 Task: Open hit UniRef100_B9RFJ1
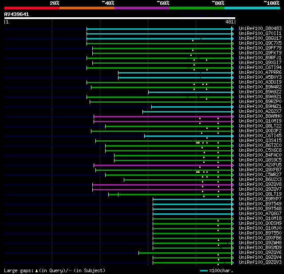click(x=260, y=58)
